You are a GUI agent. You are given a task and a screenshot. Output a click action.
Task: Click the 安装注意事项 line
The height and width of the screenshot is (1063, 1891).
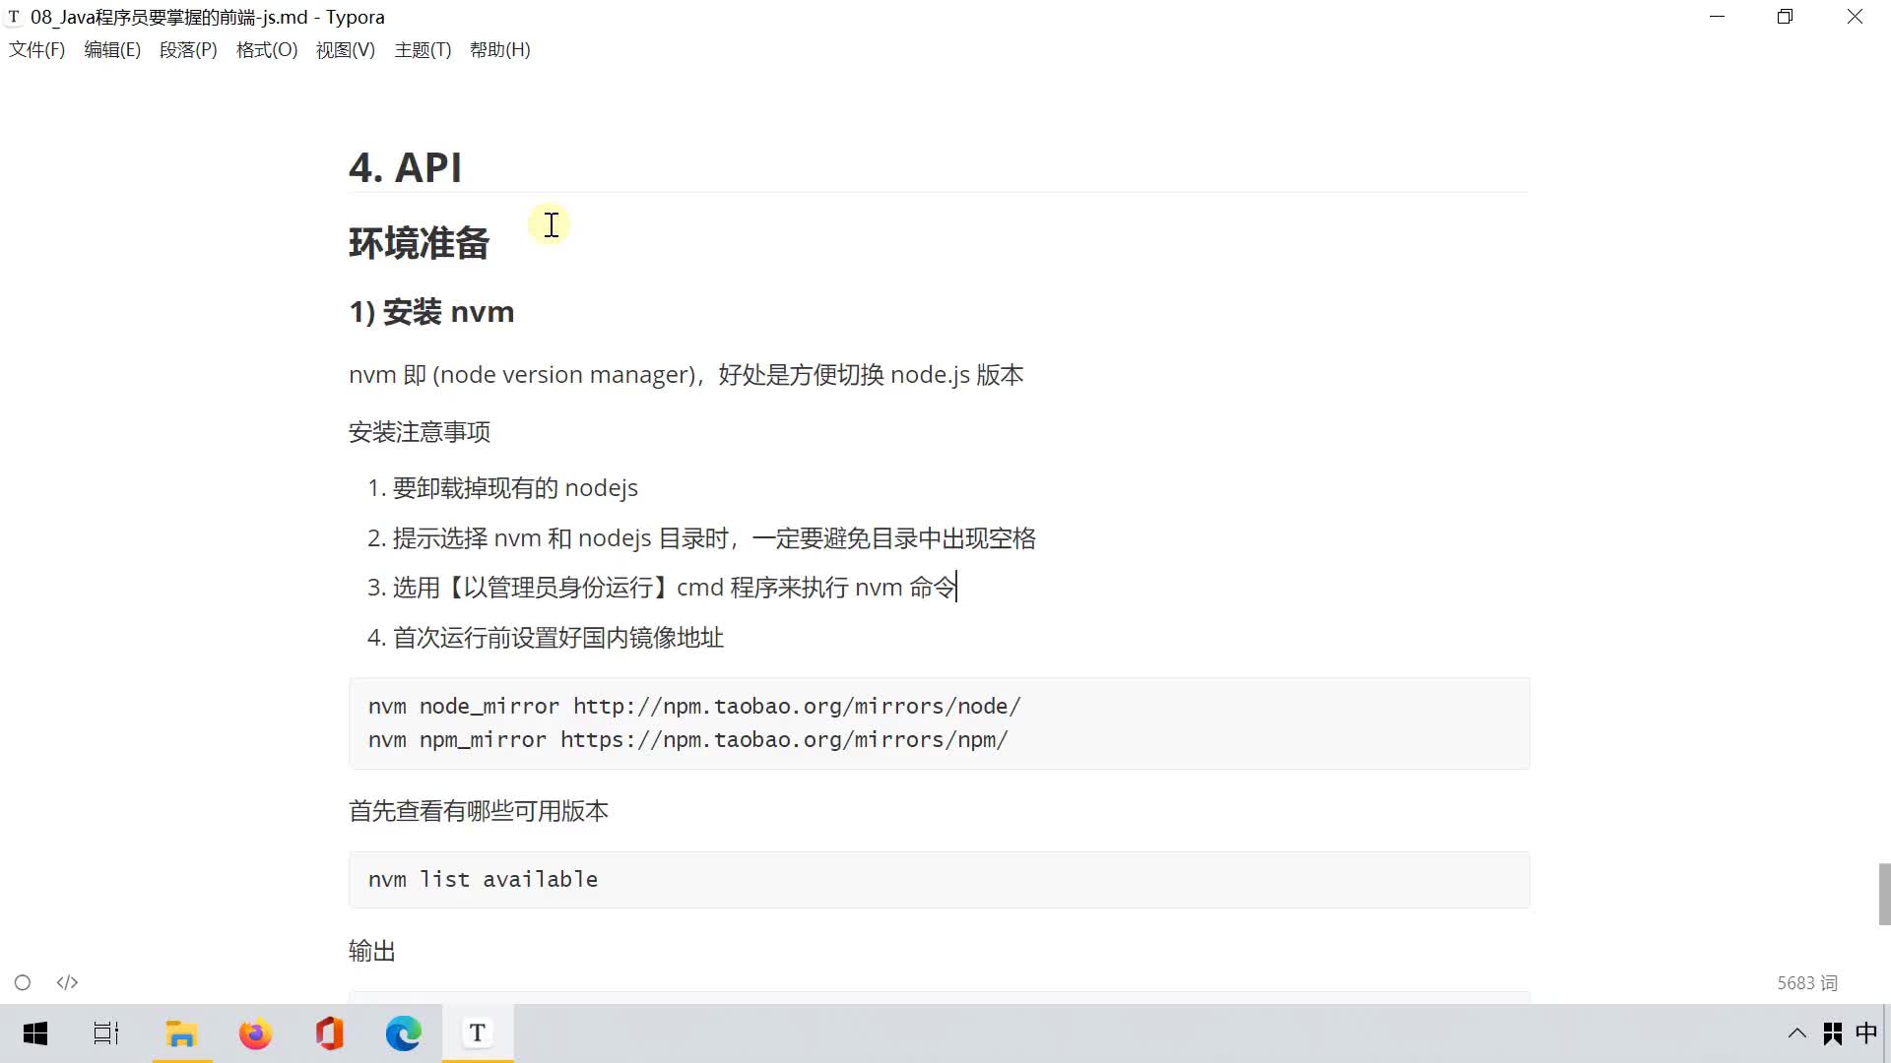click(x=420, y=432)
